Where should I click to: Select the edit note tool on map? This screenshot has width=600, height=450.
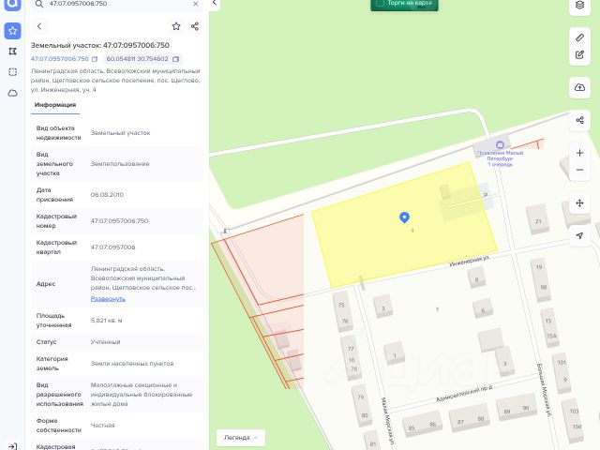579,54
